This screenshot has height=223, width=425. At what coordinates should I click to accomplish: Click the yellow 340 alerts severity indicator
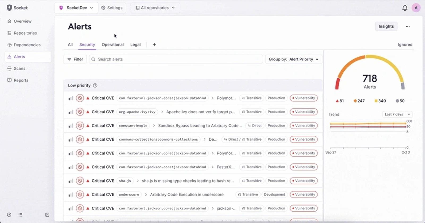coord(380,101)
